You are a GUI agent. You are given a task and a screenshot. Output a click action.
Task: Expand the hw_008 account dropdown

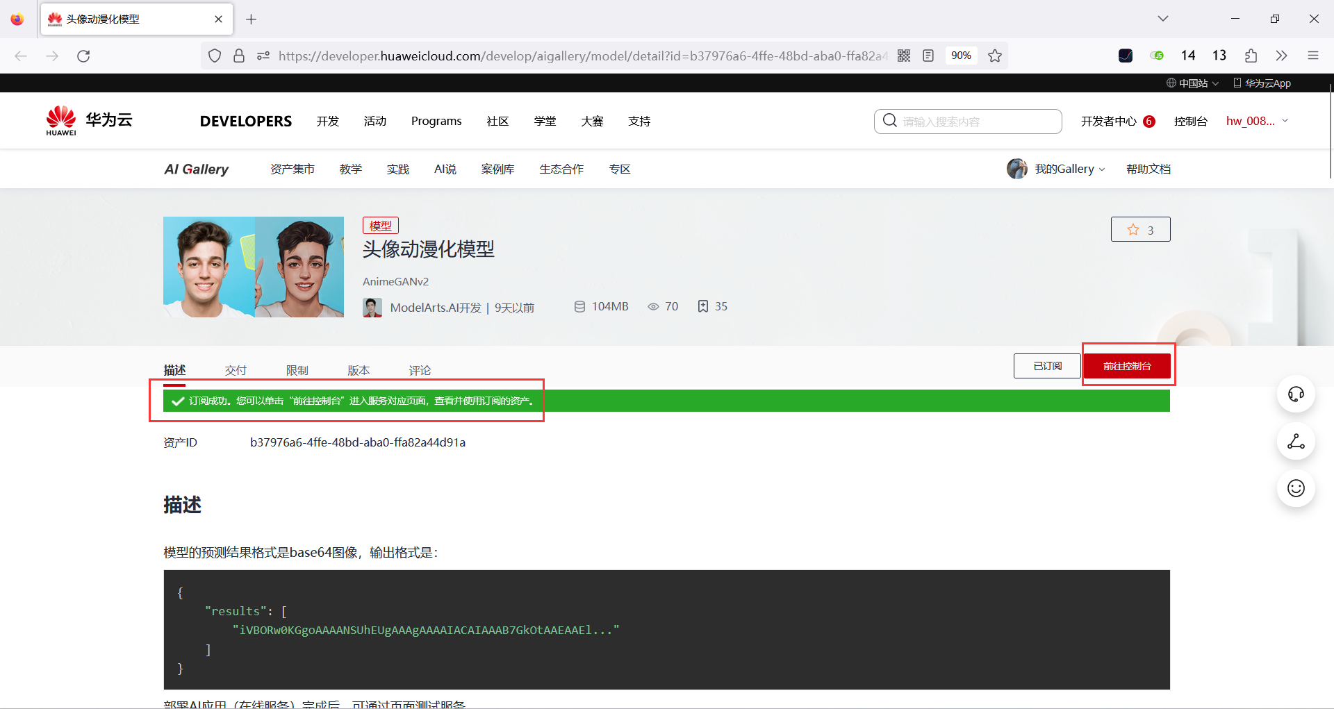click(1256, 121)
